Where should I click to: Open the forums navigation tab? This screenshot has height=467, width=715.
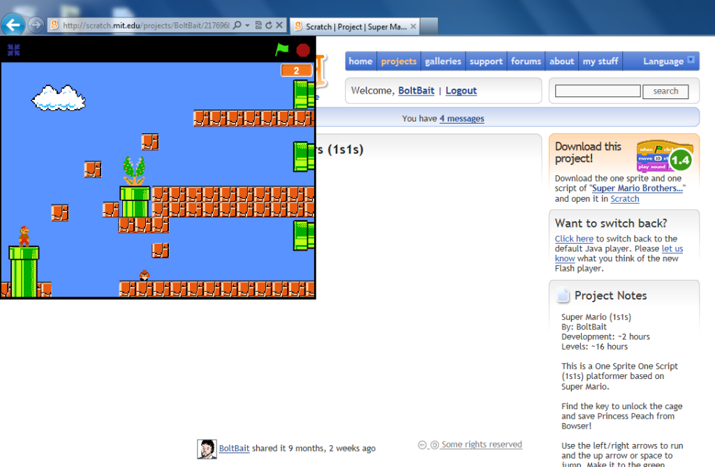(526, 61)
